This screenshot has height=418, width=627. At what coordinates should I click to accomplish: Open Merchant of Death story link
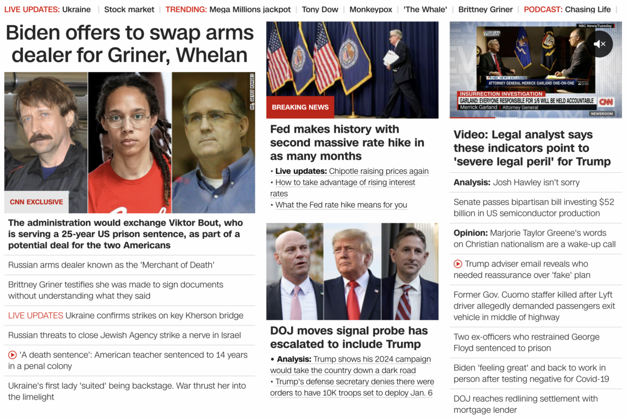(x=111, y=265)
